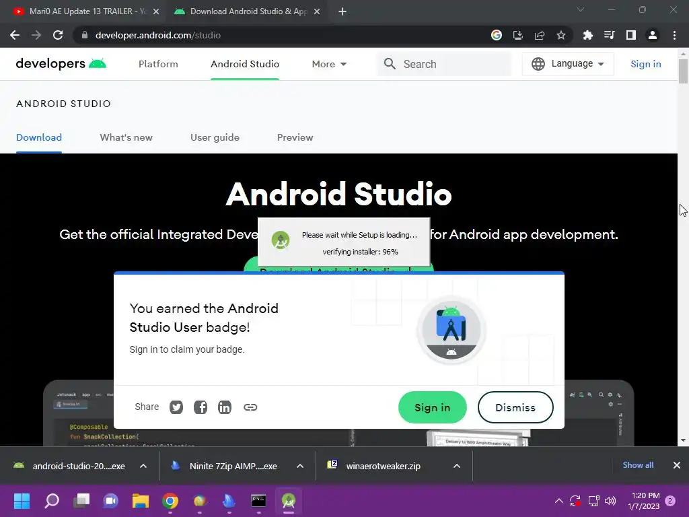Open the Chrome profile avatar
The width and height of the screenshot is (689, 517).
(653, 35)
